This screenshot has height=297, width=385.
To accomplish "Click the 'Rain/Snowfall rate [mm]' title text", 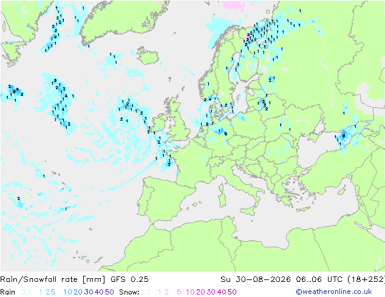I will (x=53, y=279).
